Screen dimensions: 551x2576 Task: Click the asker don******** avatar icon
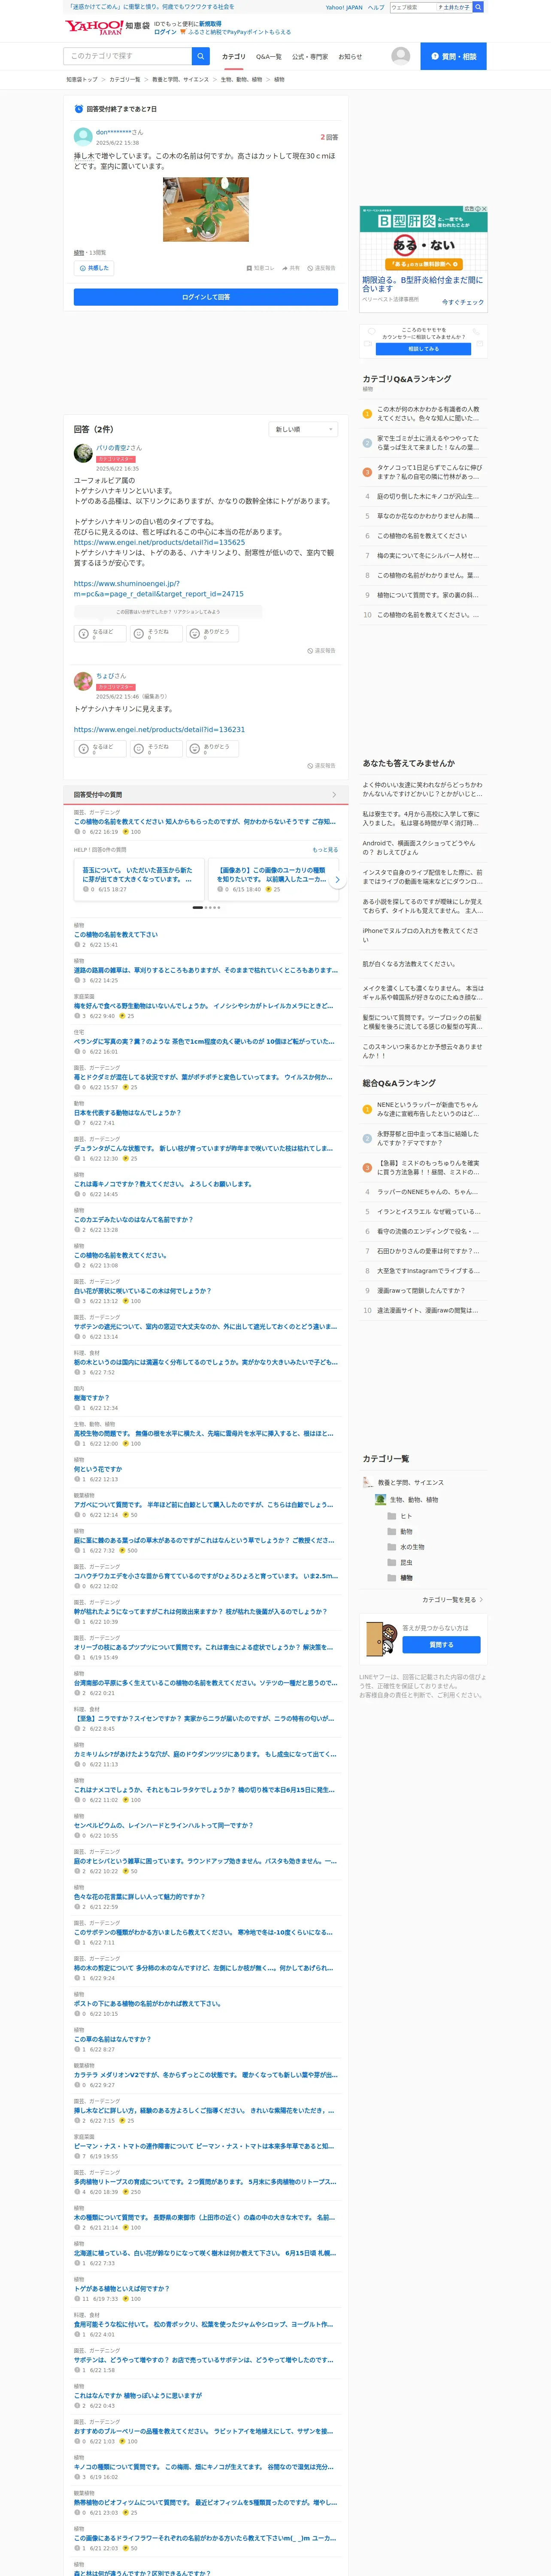tap(83, 137)
